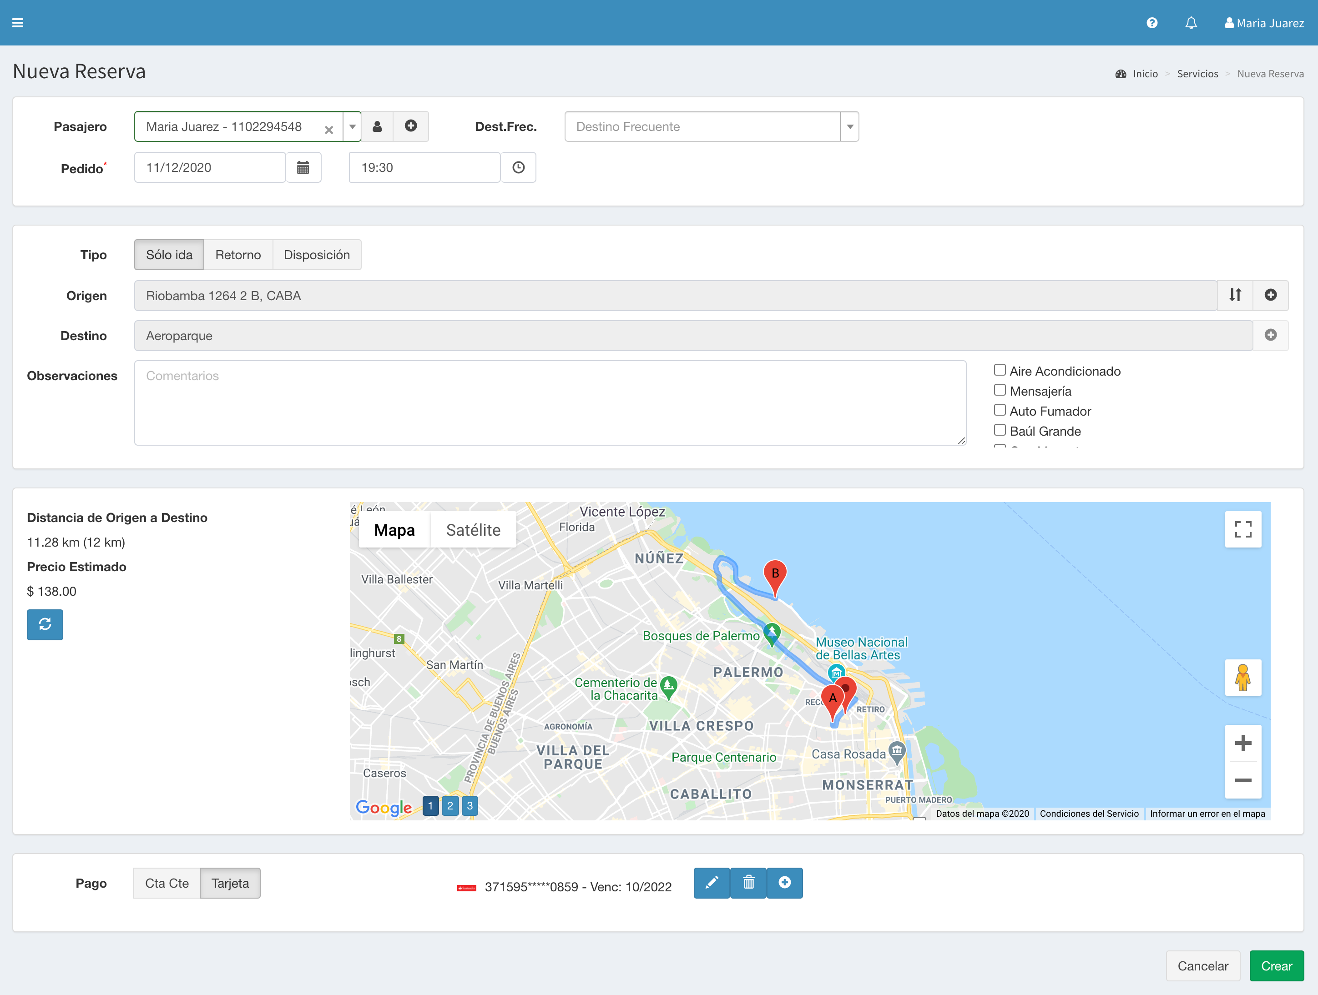
Task: Click the clock time picker icon
Action: pos(518,167)
